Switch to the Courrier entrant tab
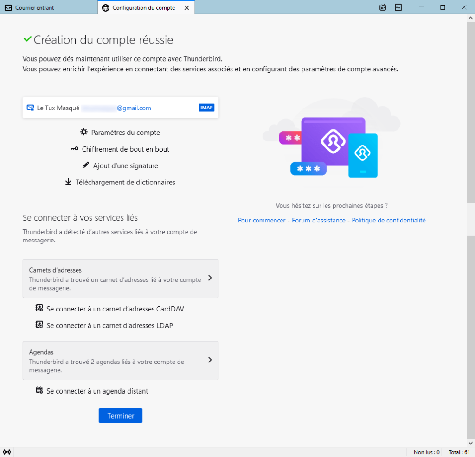 coord(48,7)
